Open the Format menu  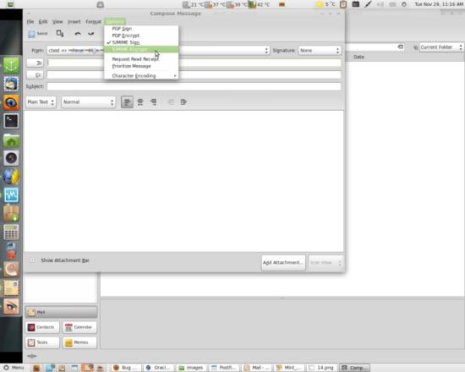[93, 22]
